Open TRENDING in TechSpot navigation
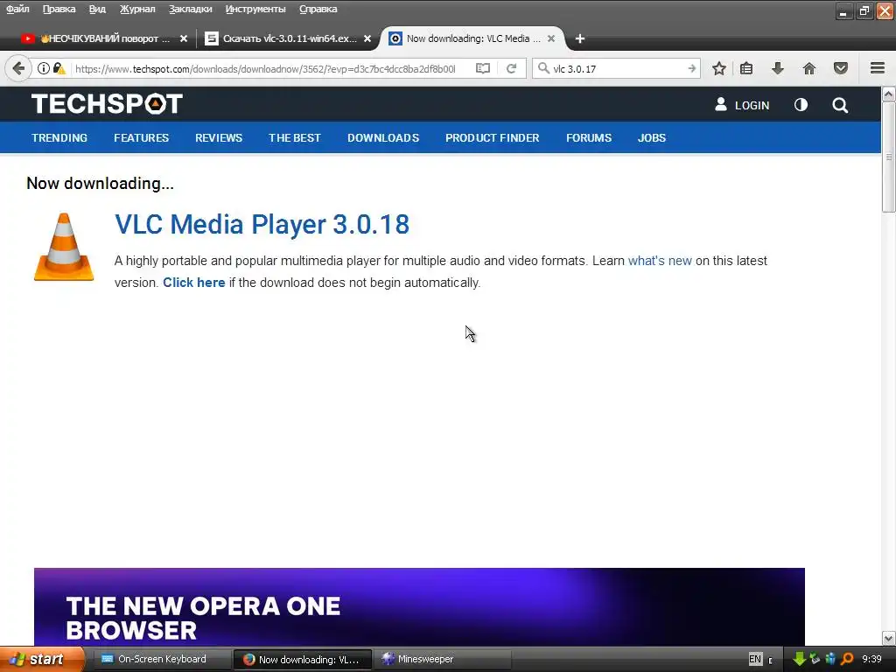 coord(59,137)
